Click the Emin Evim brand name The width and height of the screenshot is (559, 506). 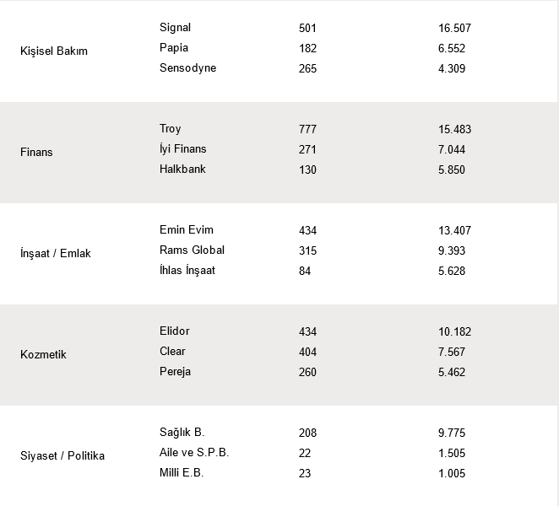[186, 230]
